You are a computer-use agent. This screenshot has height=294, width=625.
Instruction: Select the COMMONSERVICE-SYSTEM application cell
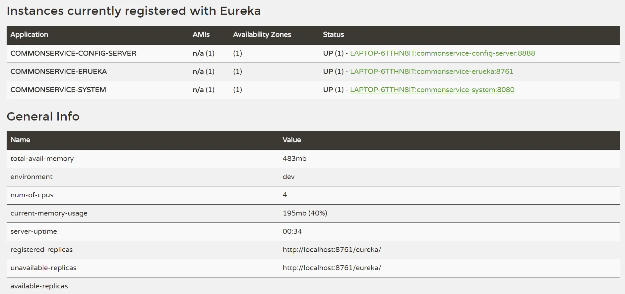pos(58,90)
